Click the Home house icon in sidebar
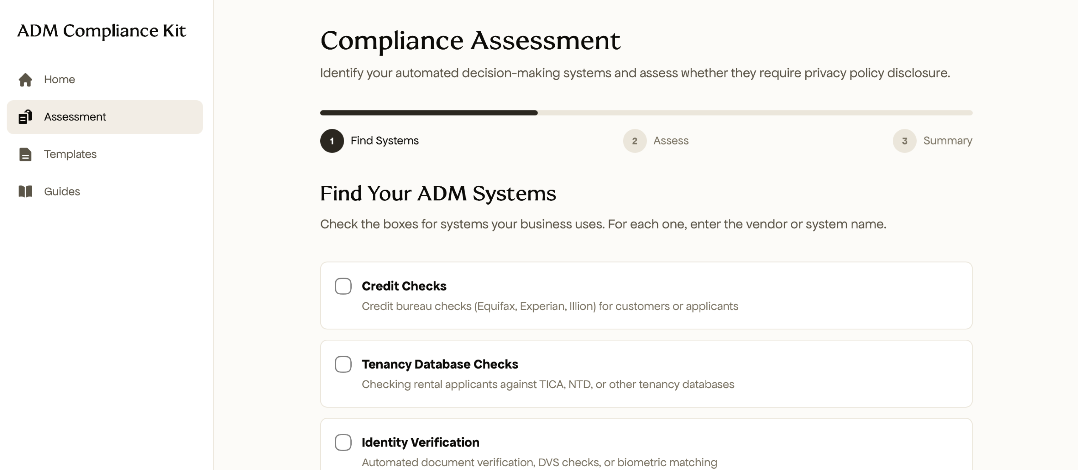 pyautogui.click(x=25, y=80)
